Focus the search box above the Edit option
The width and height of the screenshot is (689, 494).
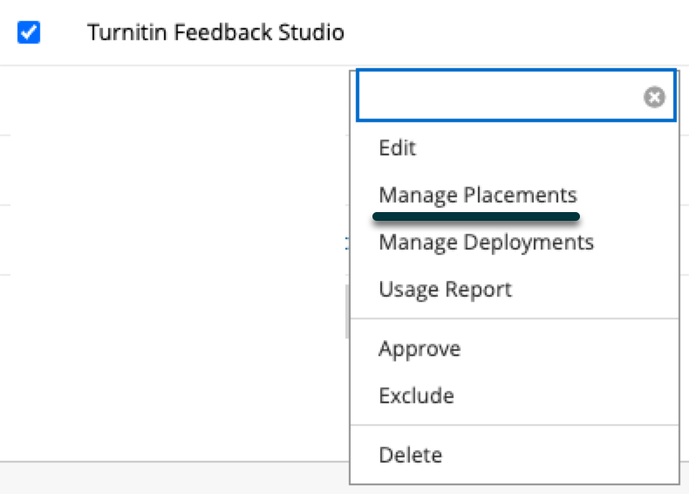pyautogui.click(x=515, y=95)
